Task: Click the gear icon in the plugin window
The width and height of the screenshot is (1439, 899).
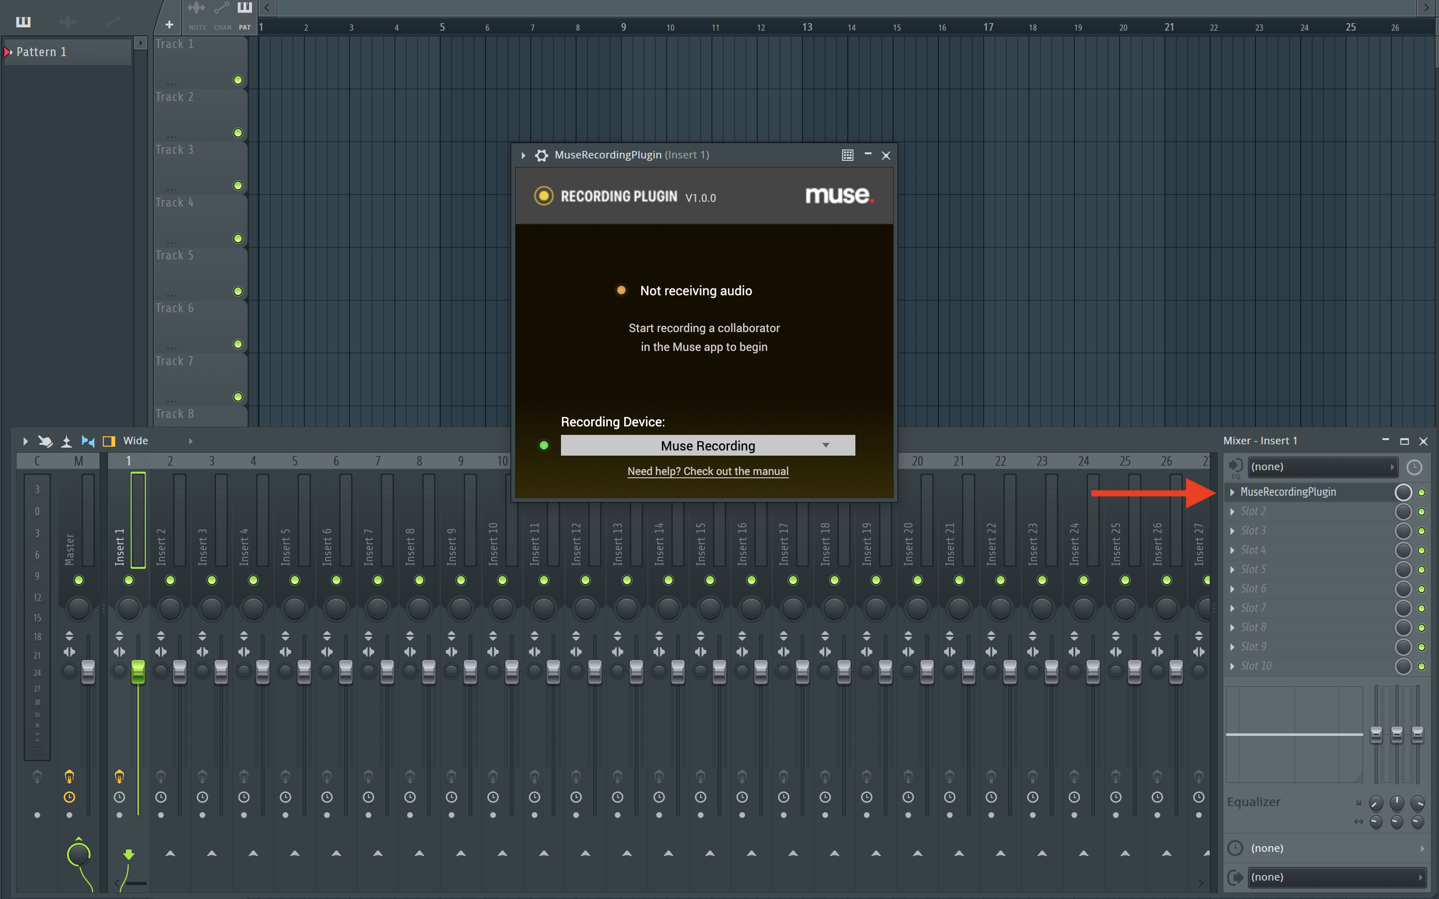Action: tap(542, 155)
